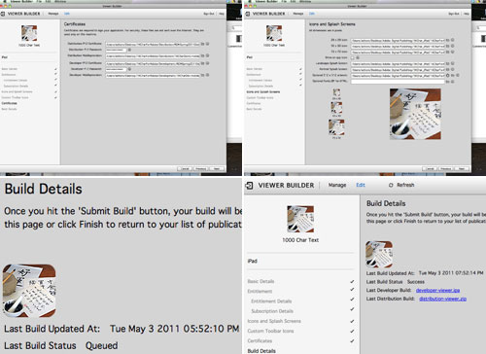Click the large square artwork preview image

[415, 114]
